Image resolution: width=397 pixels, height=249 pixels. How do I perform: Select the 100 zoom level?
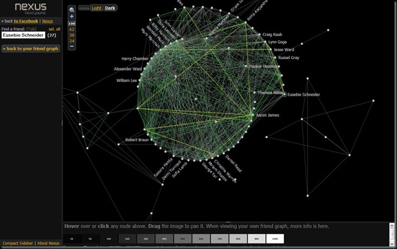[x=72, y=24]
